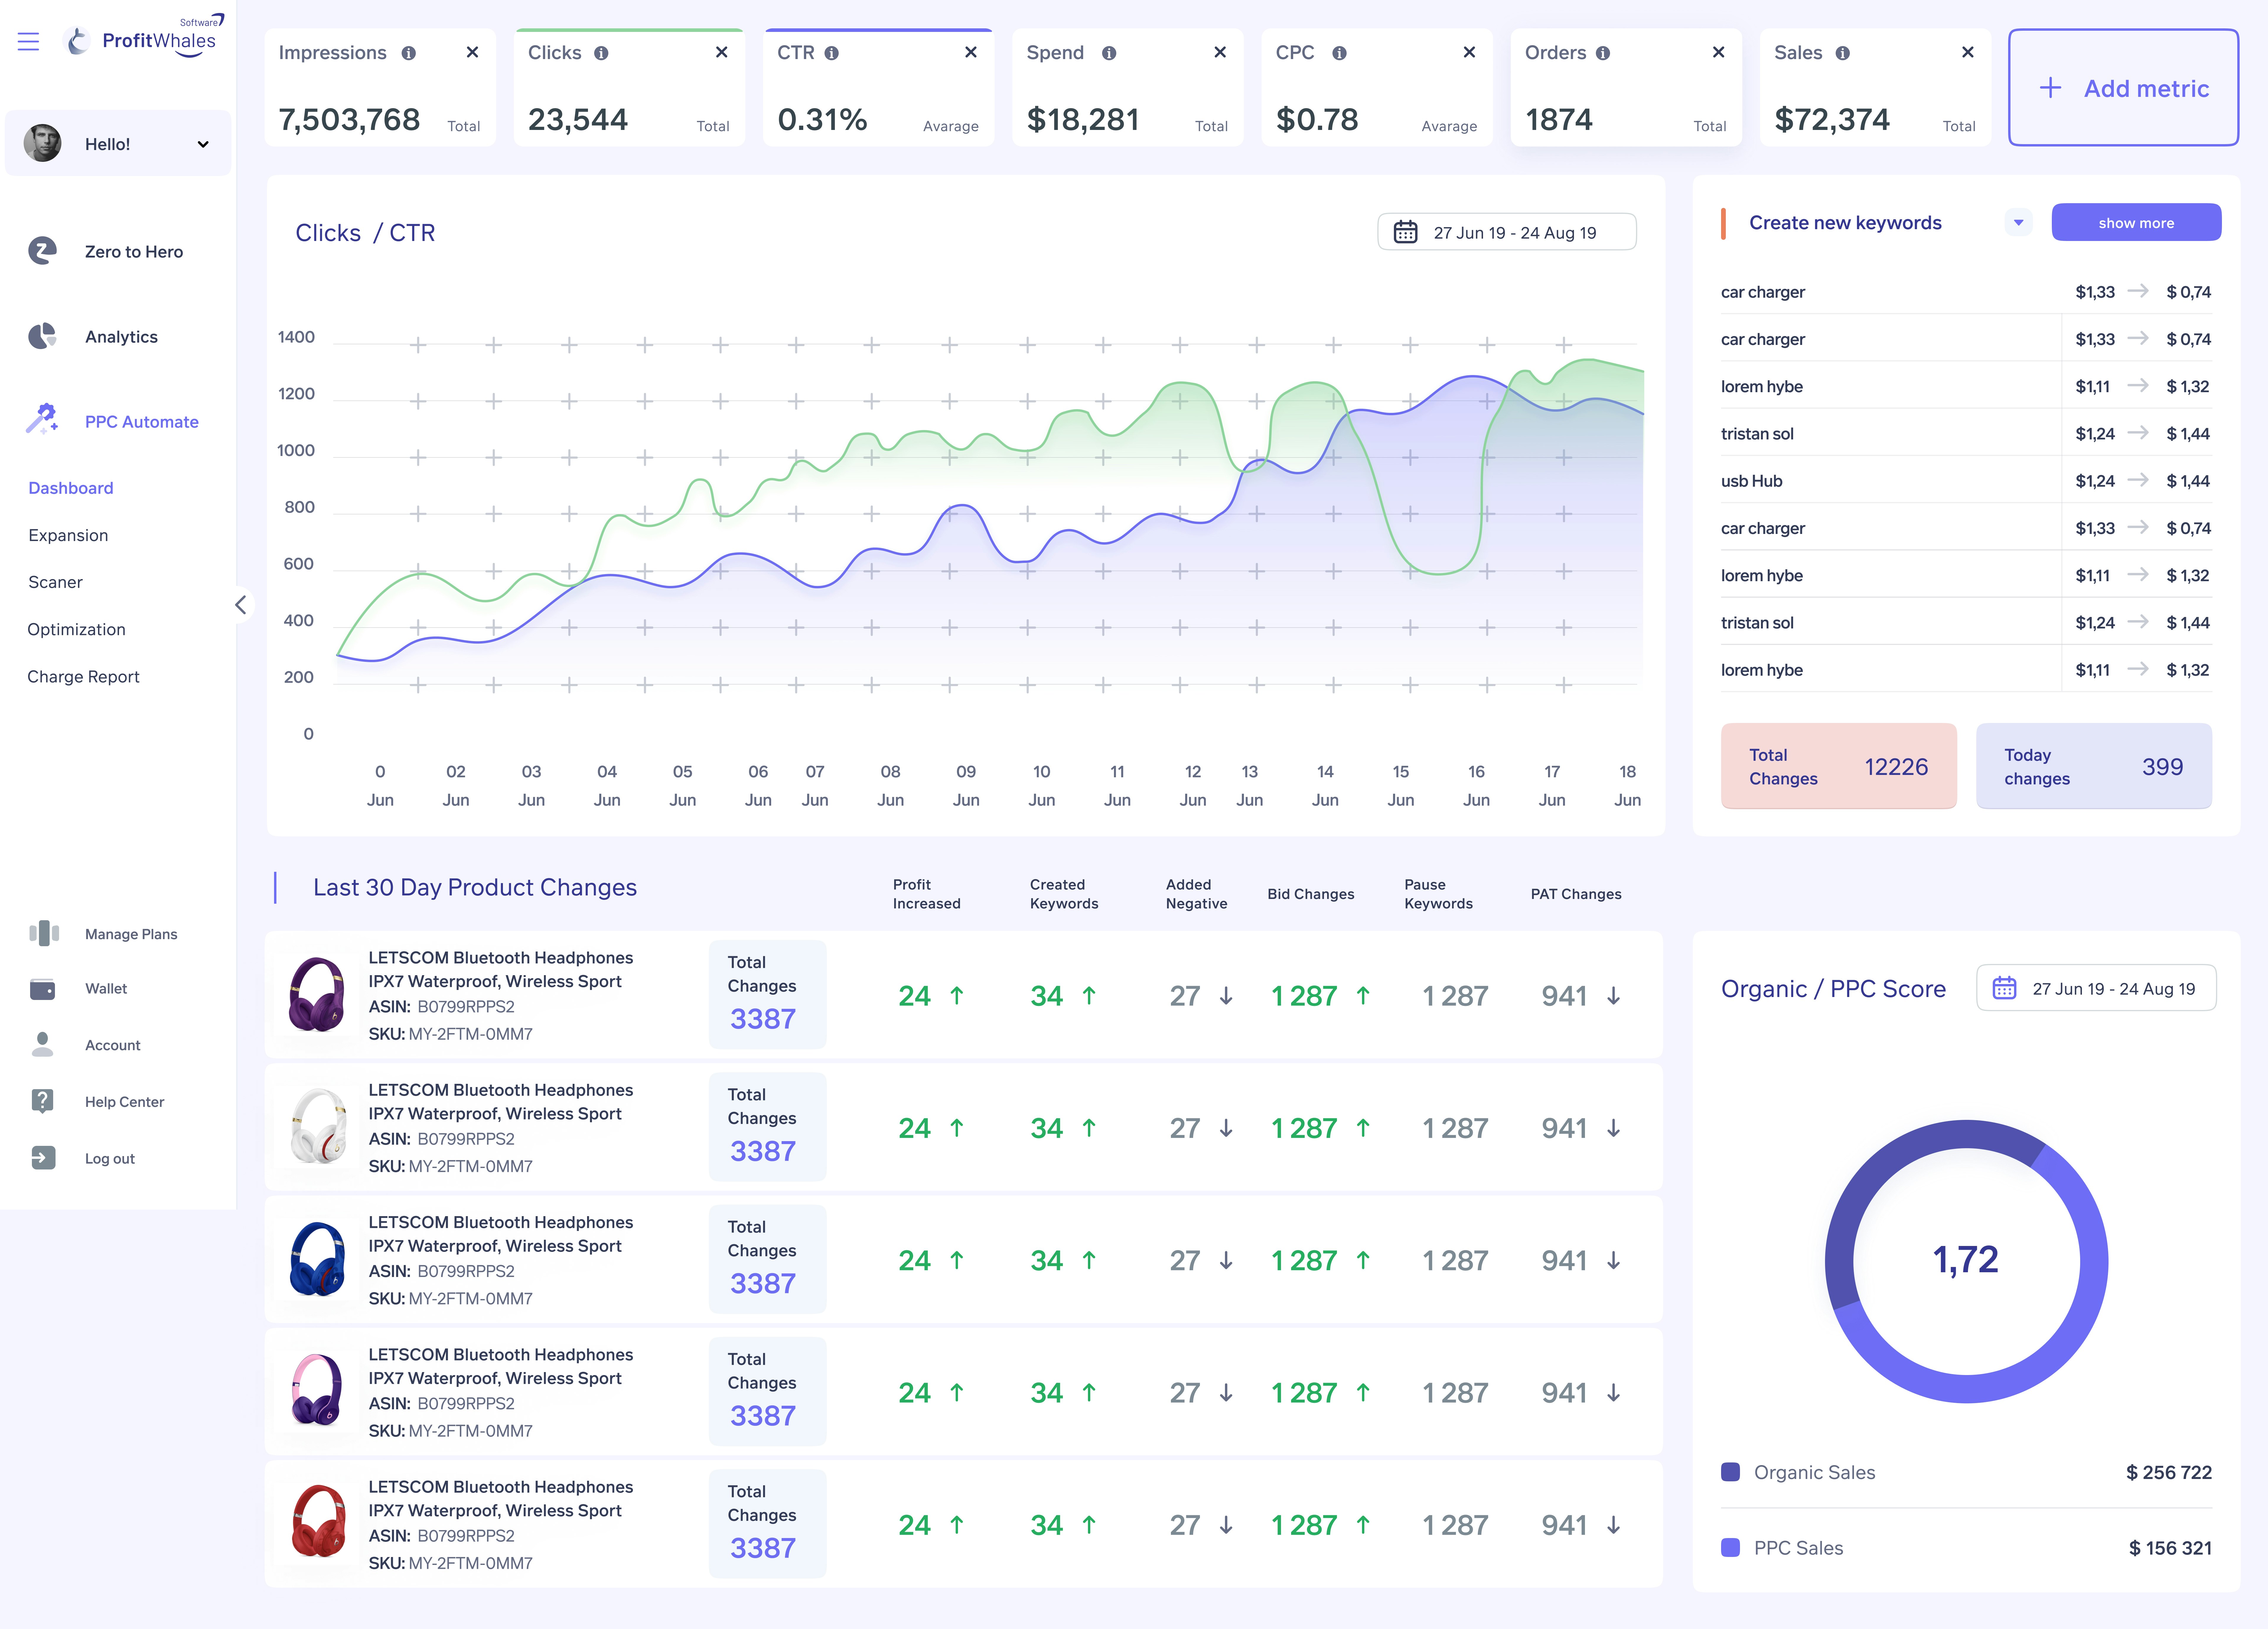Click the info icon next to Impressions
The image size is (2268, 1629).
(x=409, y=53)
